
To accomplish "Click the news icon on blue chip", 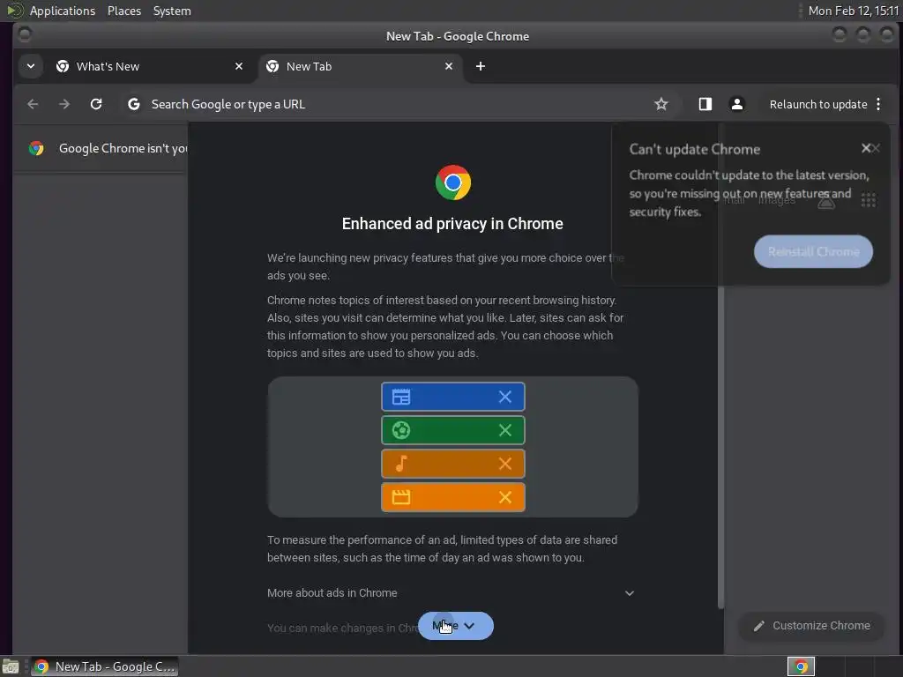I will pyautogui.click(x=401, y=397).
